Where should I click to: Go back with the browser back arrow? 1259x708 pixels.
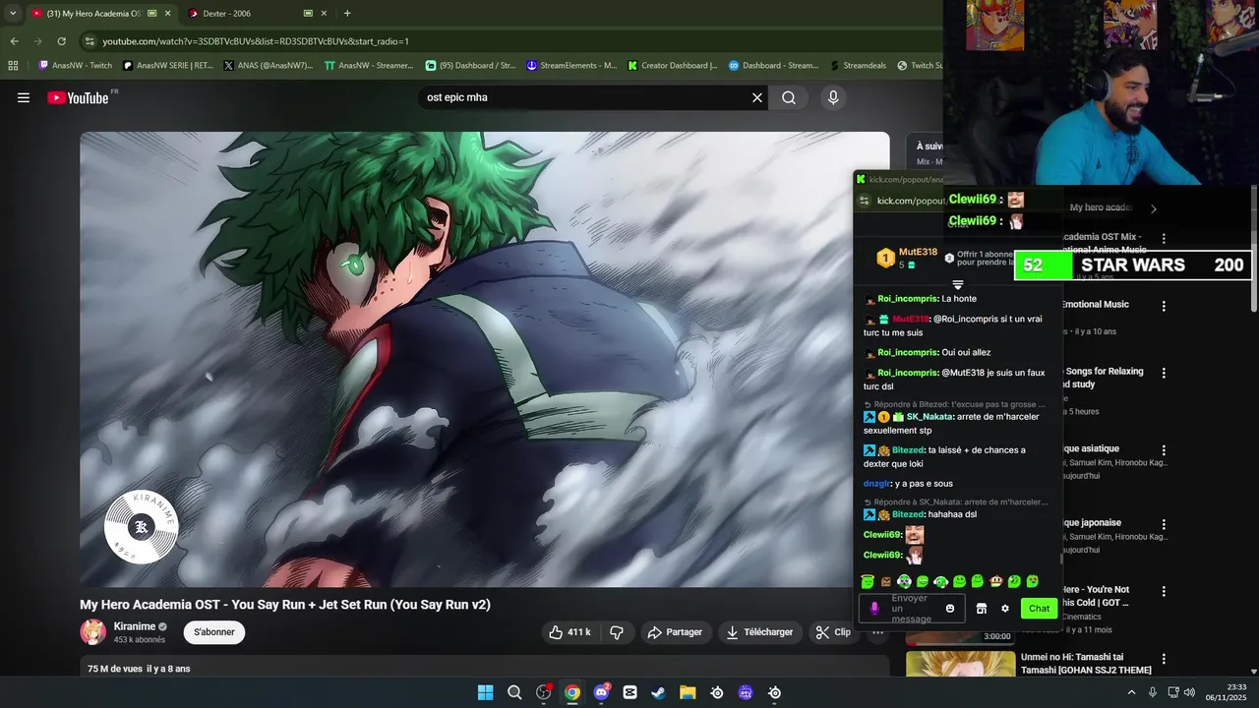[14, 41]
